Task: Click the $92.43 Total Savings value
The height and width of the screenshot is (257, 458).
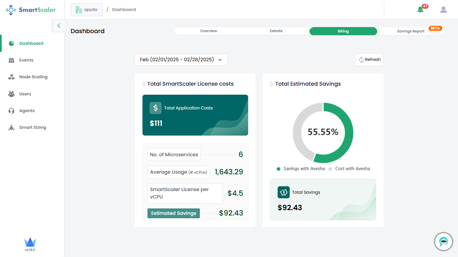Action: (290, 208)
